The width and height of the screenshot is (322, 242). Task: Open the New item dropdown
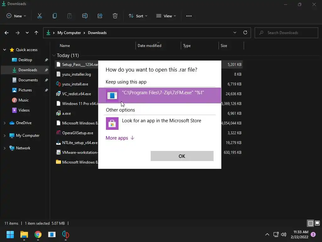pos(16,16)
